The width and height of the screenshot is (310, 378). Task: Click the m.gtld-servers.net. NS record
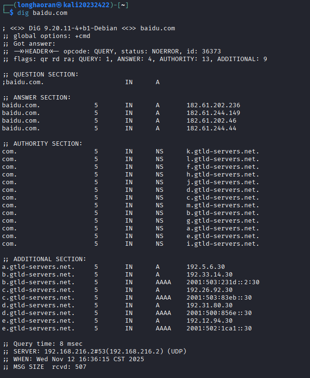[223, 205]
